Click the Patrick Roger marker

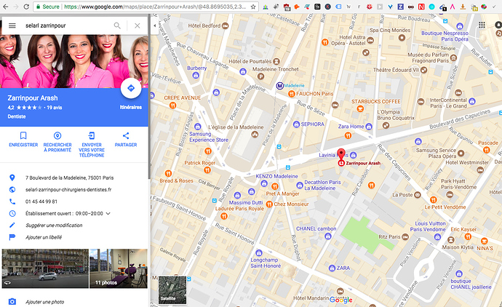[x=207, y=170]
